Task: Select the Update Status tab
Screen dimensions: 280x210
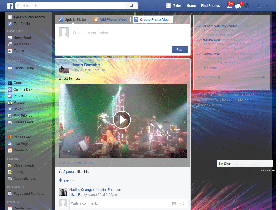Action: click(73, 19)
